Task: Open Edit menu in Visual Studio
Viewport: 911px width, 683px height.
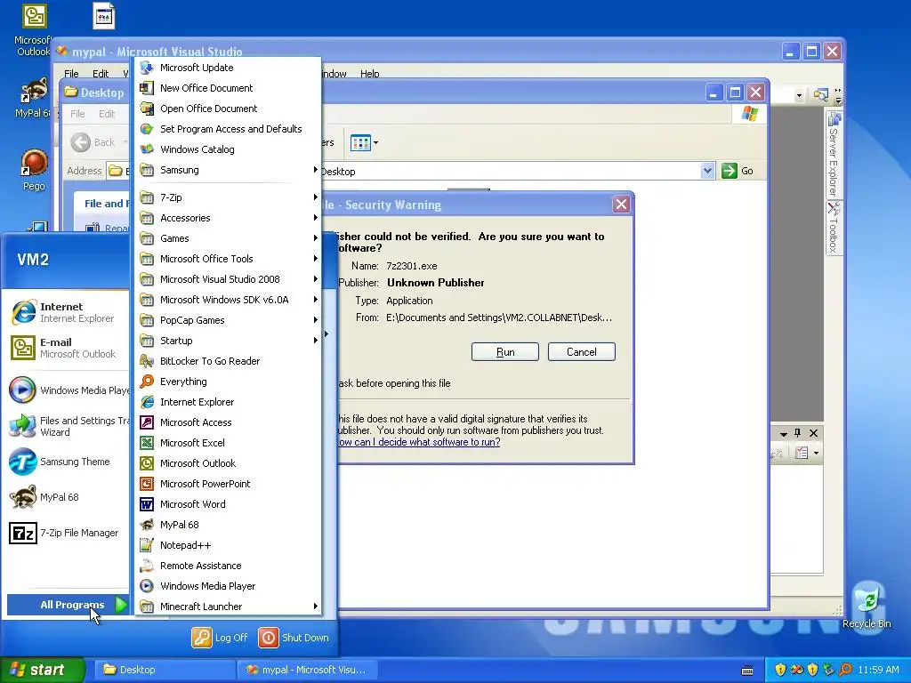Action: coord(101,74)
